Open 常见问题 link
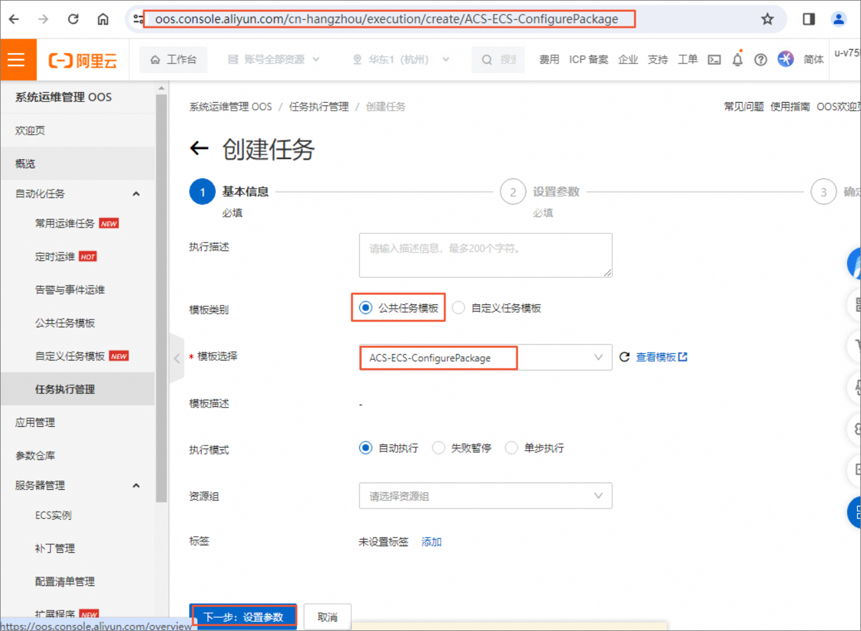Viewport: 861px width, 631px height. click(744, 106)
